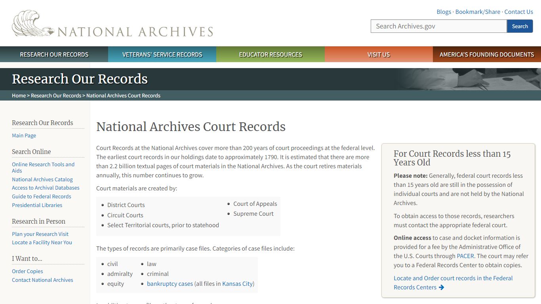Click the National Archives Court Records heading
Image resolution: width=541 pixels, height=304 pixels.
point(191,127)
